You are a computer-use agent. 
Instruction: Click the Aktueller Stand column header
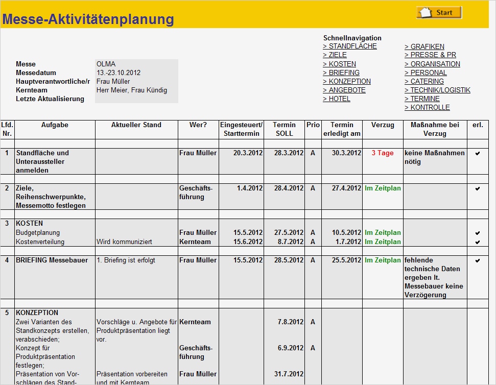click(x=136, y=129)
